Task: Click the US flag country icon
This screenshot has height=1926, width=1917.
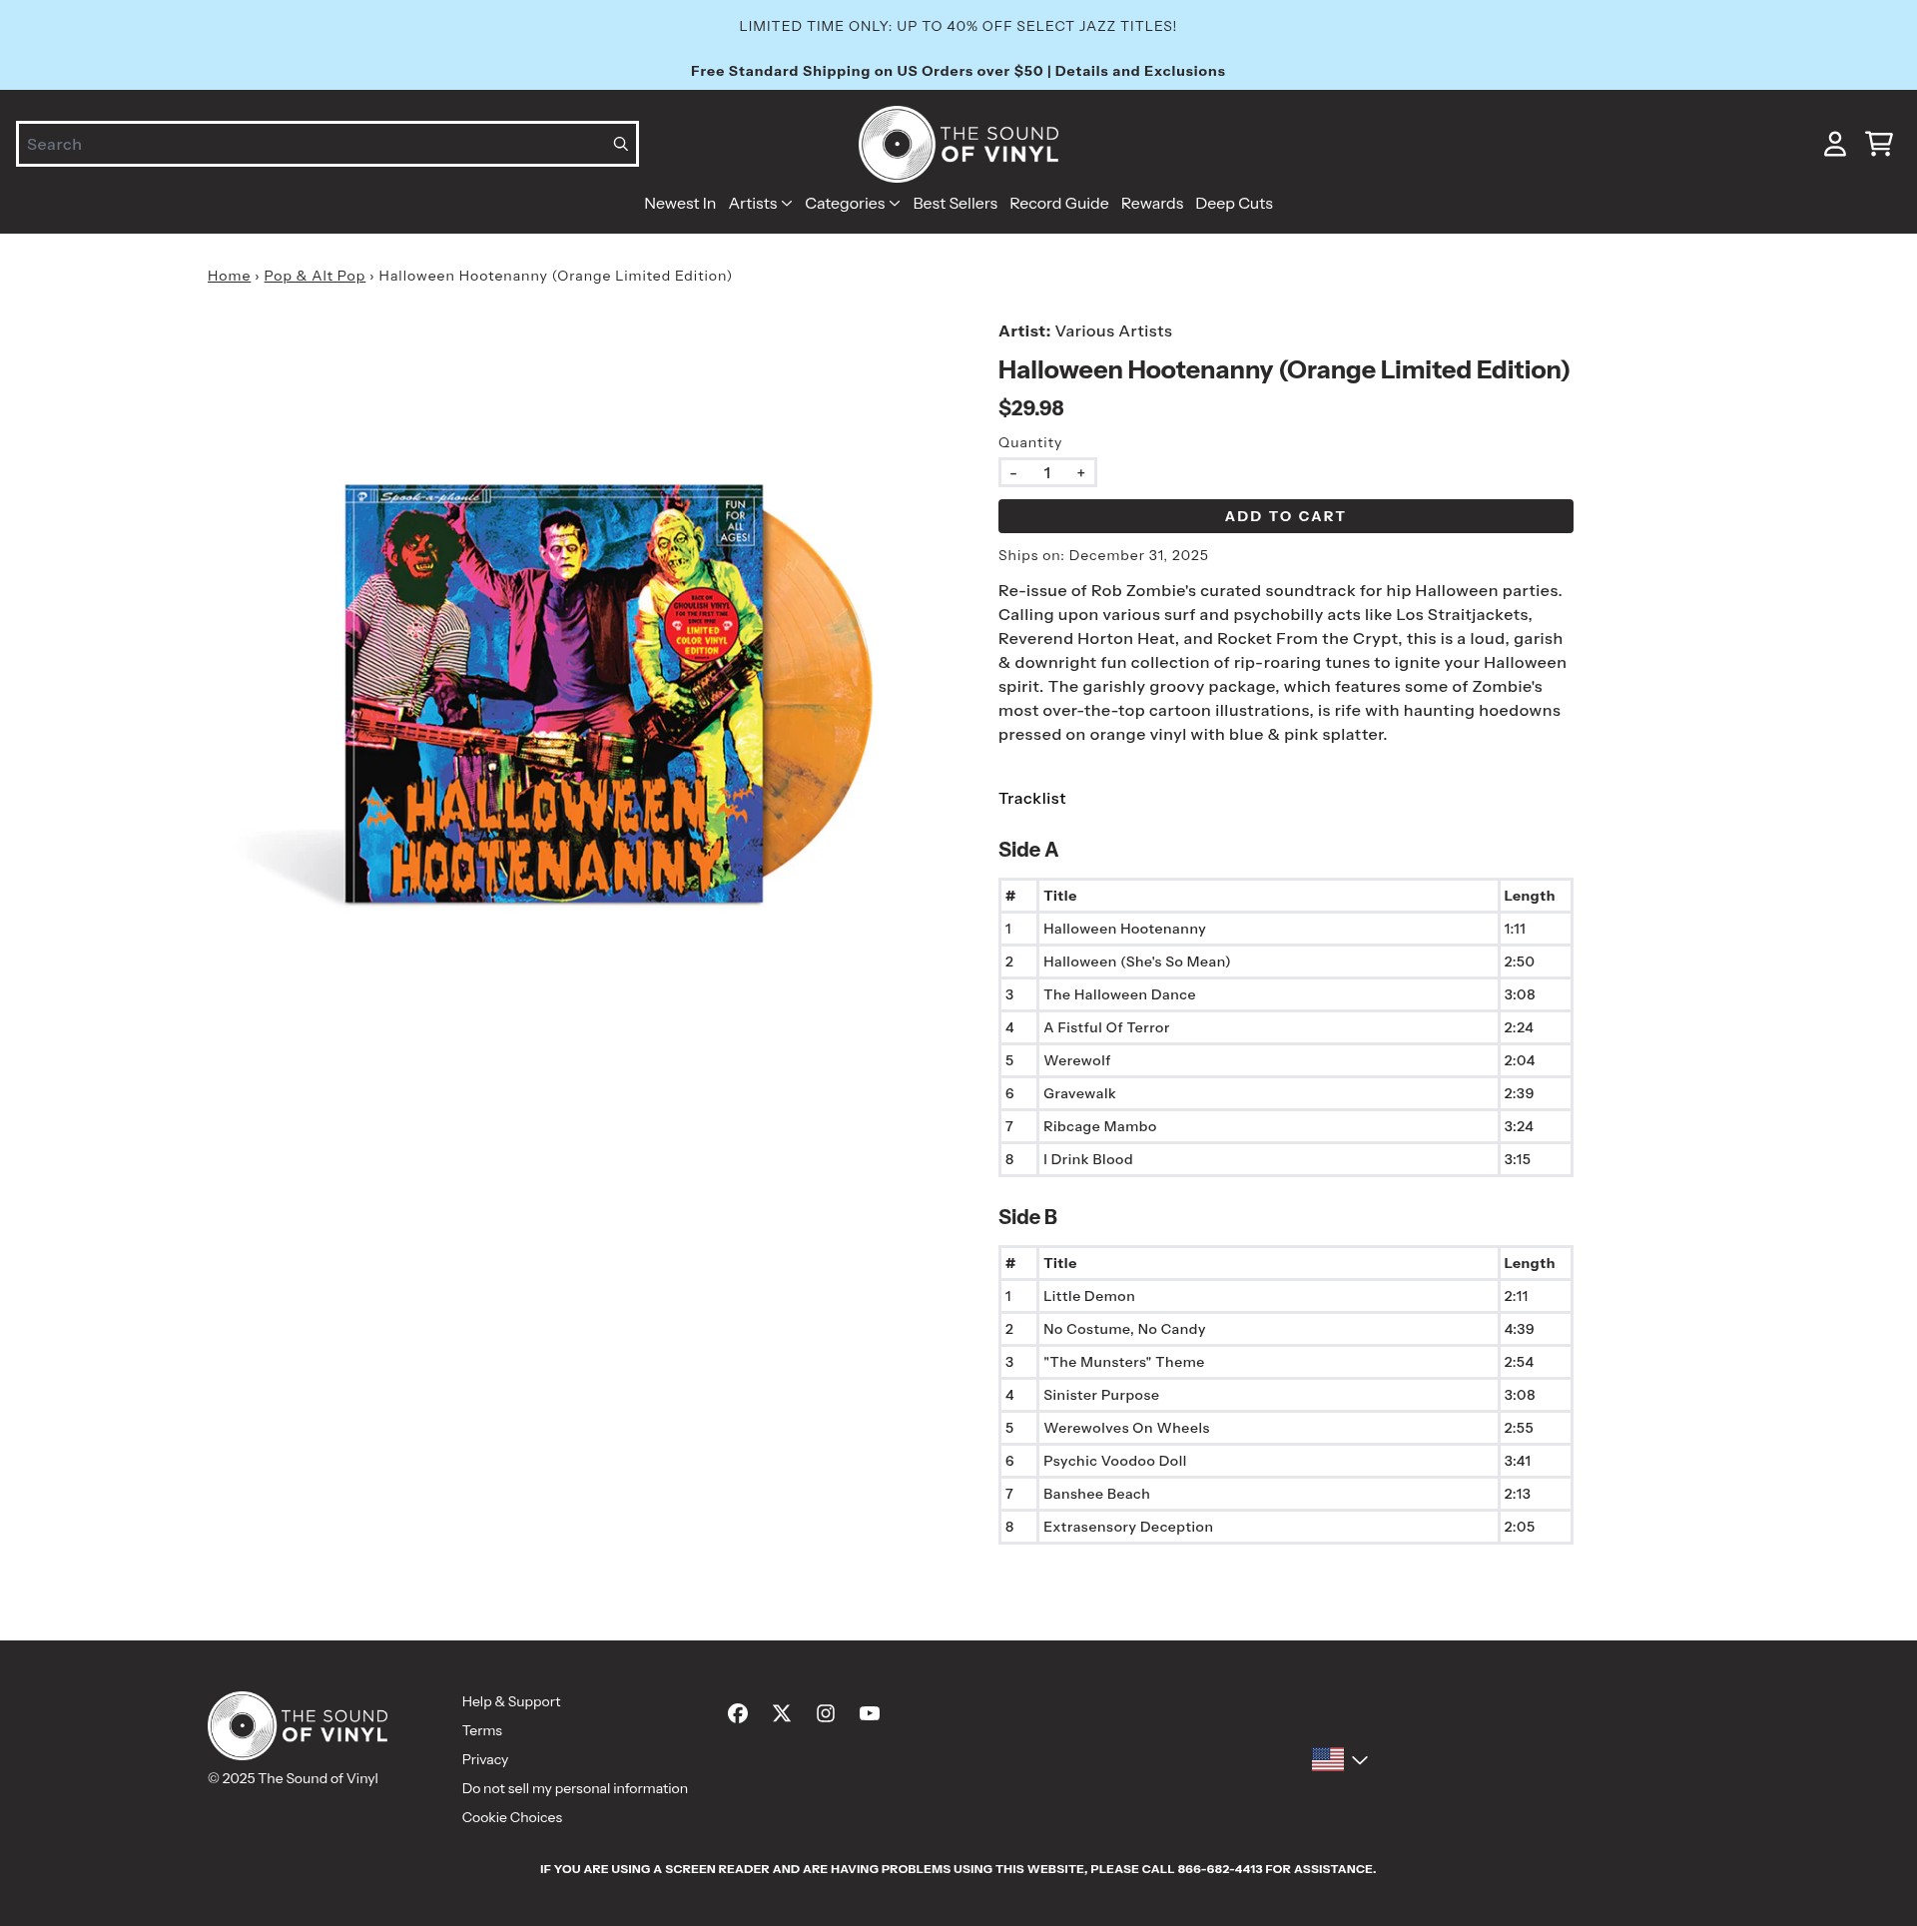Action: 1328,1759
